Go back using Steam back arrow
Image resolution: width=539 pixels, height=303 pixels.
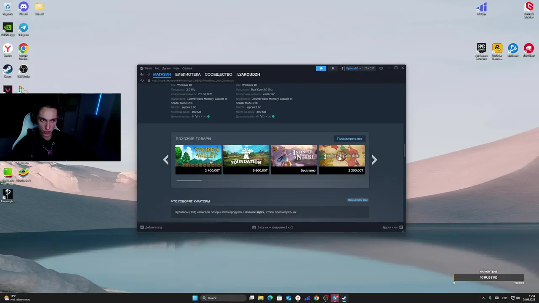click(142, 74)
